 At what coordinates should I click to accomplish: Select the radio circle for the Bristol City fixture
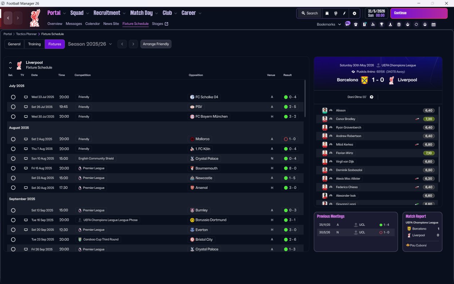pos(13,240)
